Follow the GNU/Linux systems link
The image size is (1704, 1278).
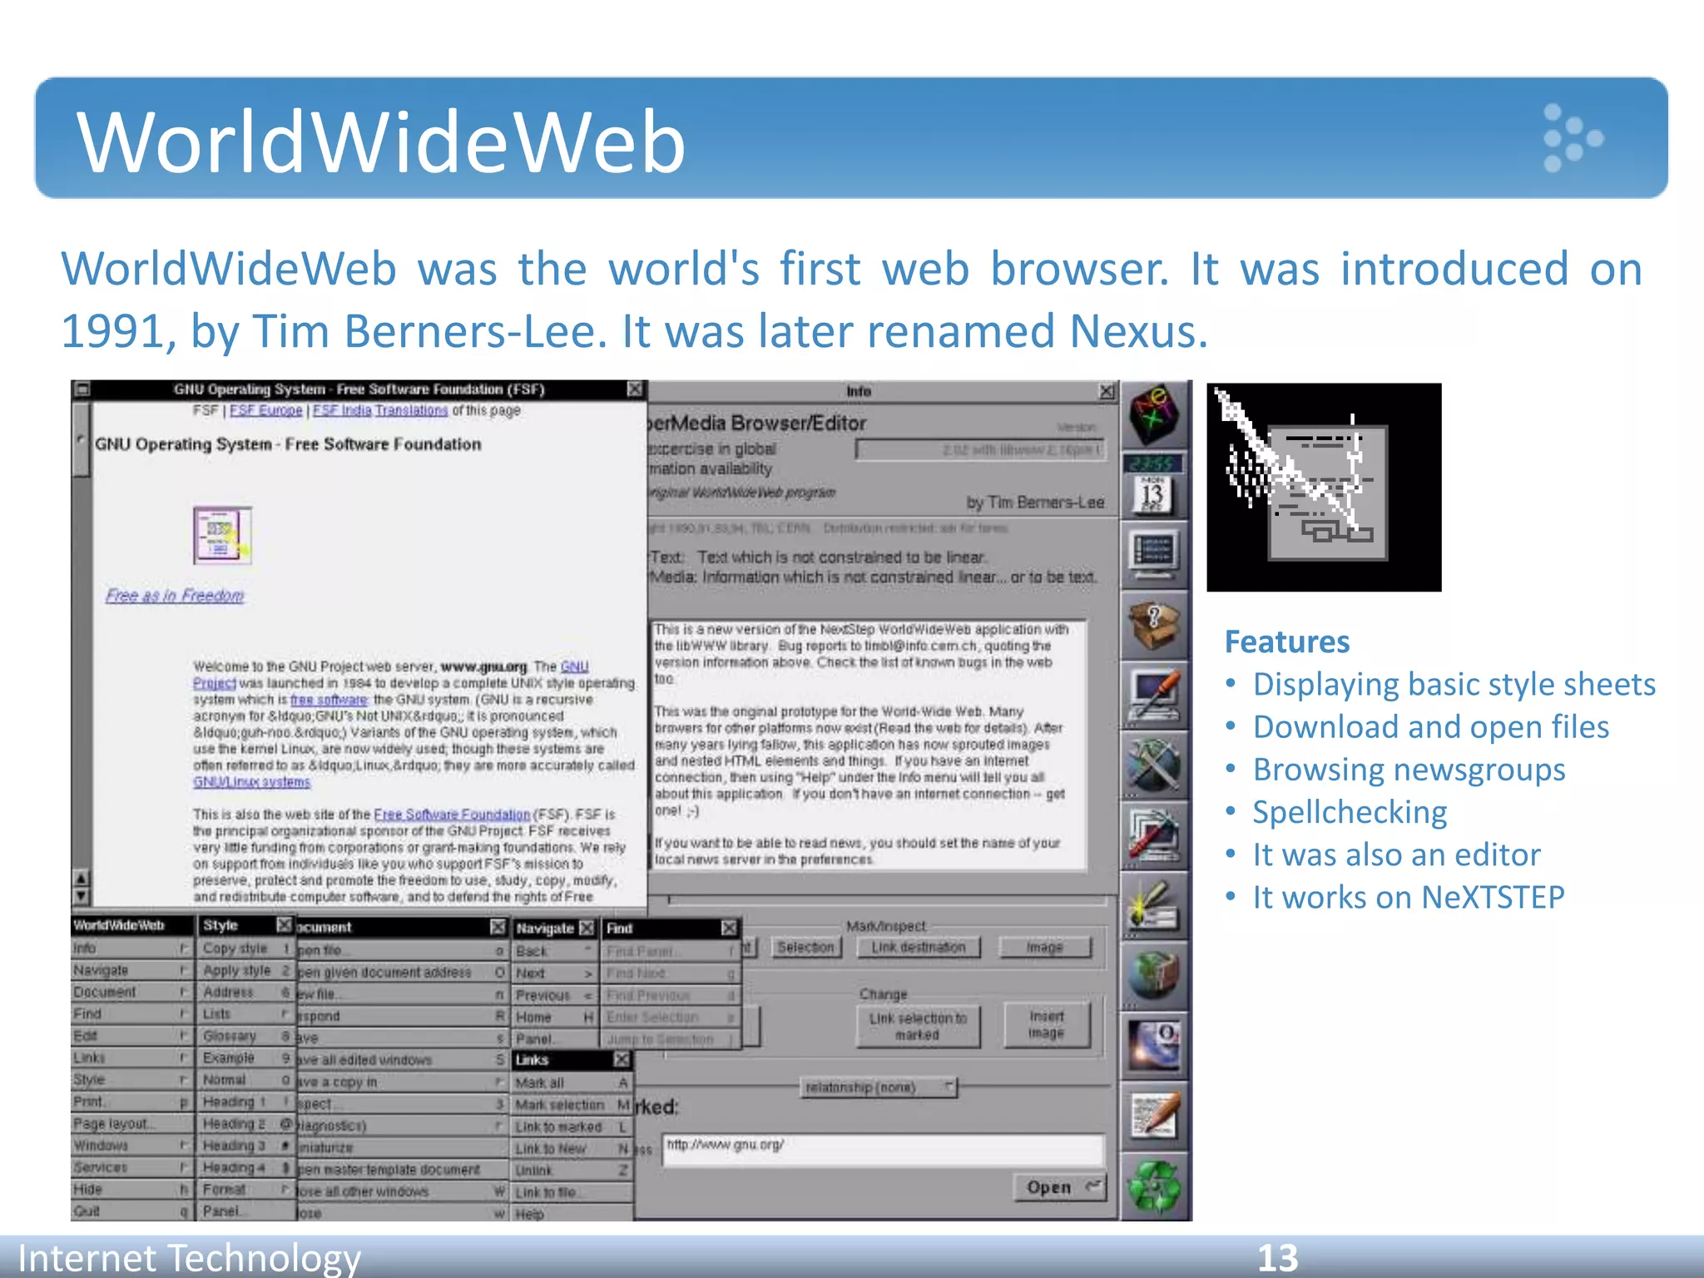coord(251,782)
